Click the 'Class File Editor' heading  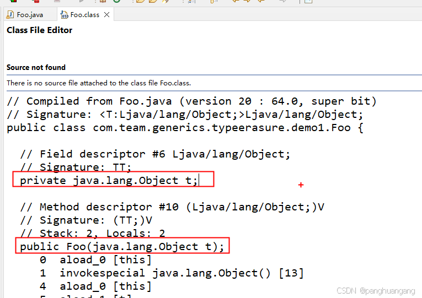click(x=40, y=30)
